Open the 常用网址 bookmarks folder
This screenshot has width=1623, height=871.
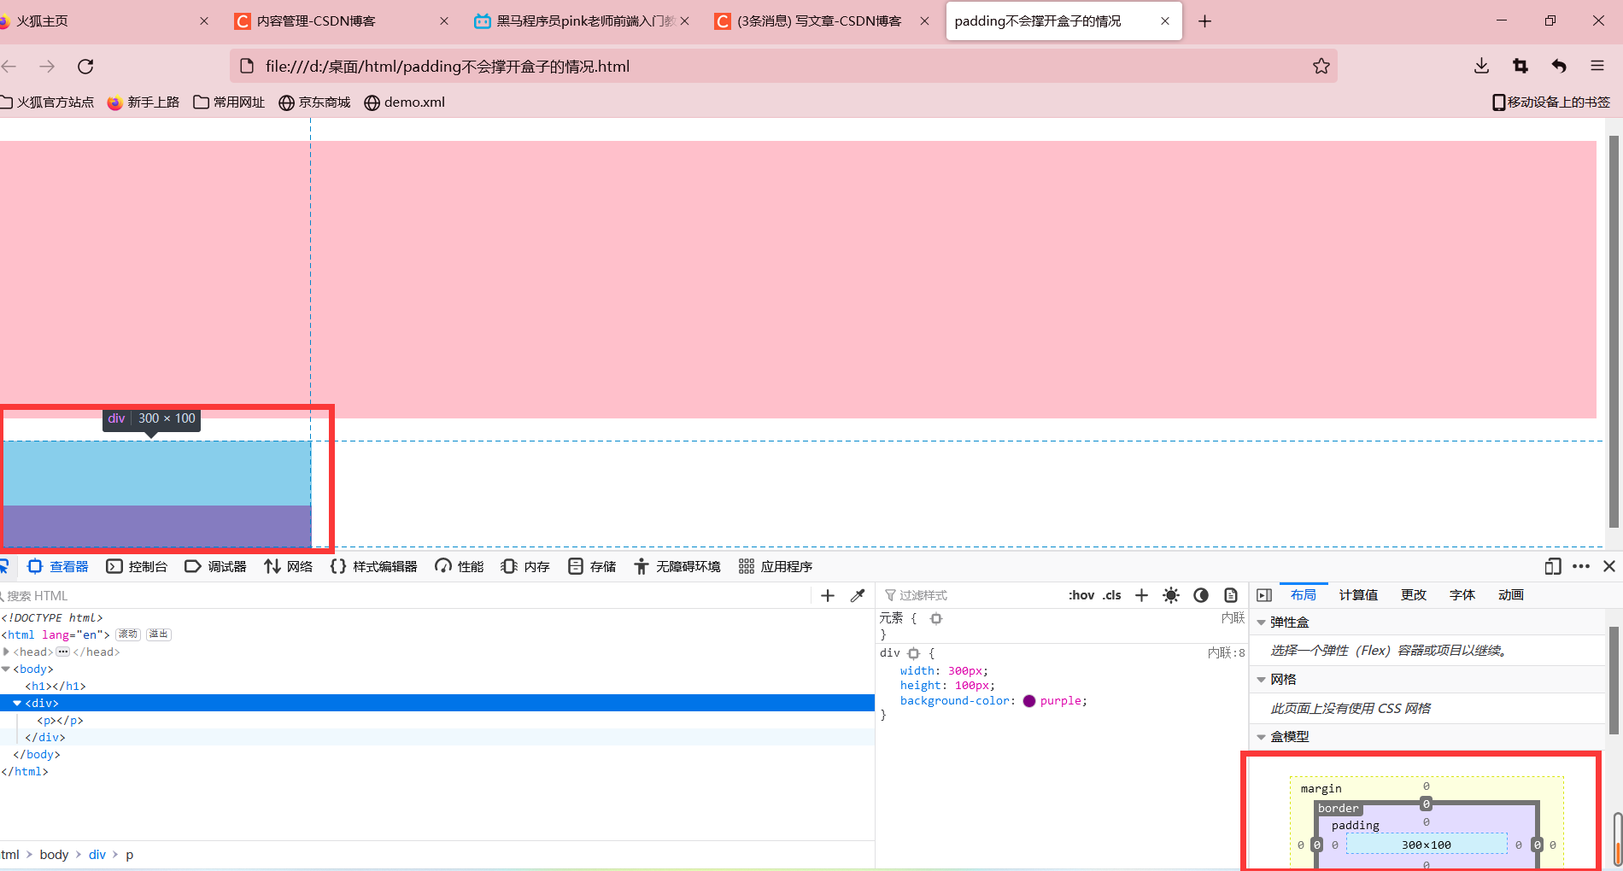point(229,102)
